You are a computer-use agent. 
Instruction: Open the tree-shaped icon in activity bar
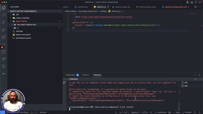(3, 66)
